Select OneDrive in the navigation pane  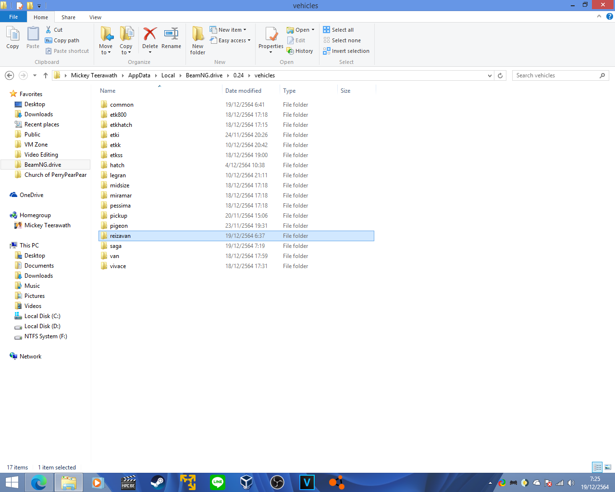click(x=31, y=195)
